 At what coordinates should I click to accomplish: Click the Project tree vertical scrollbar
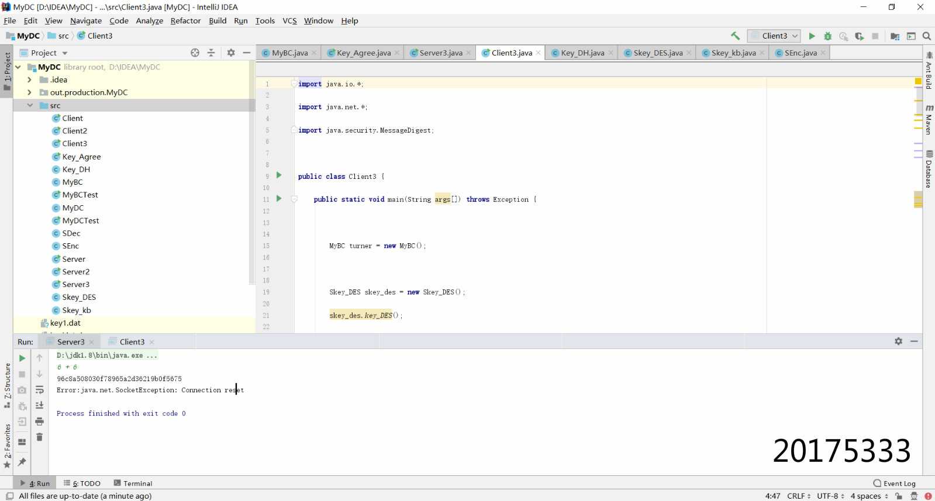pyautogui.click(x=252, y=172)
